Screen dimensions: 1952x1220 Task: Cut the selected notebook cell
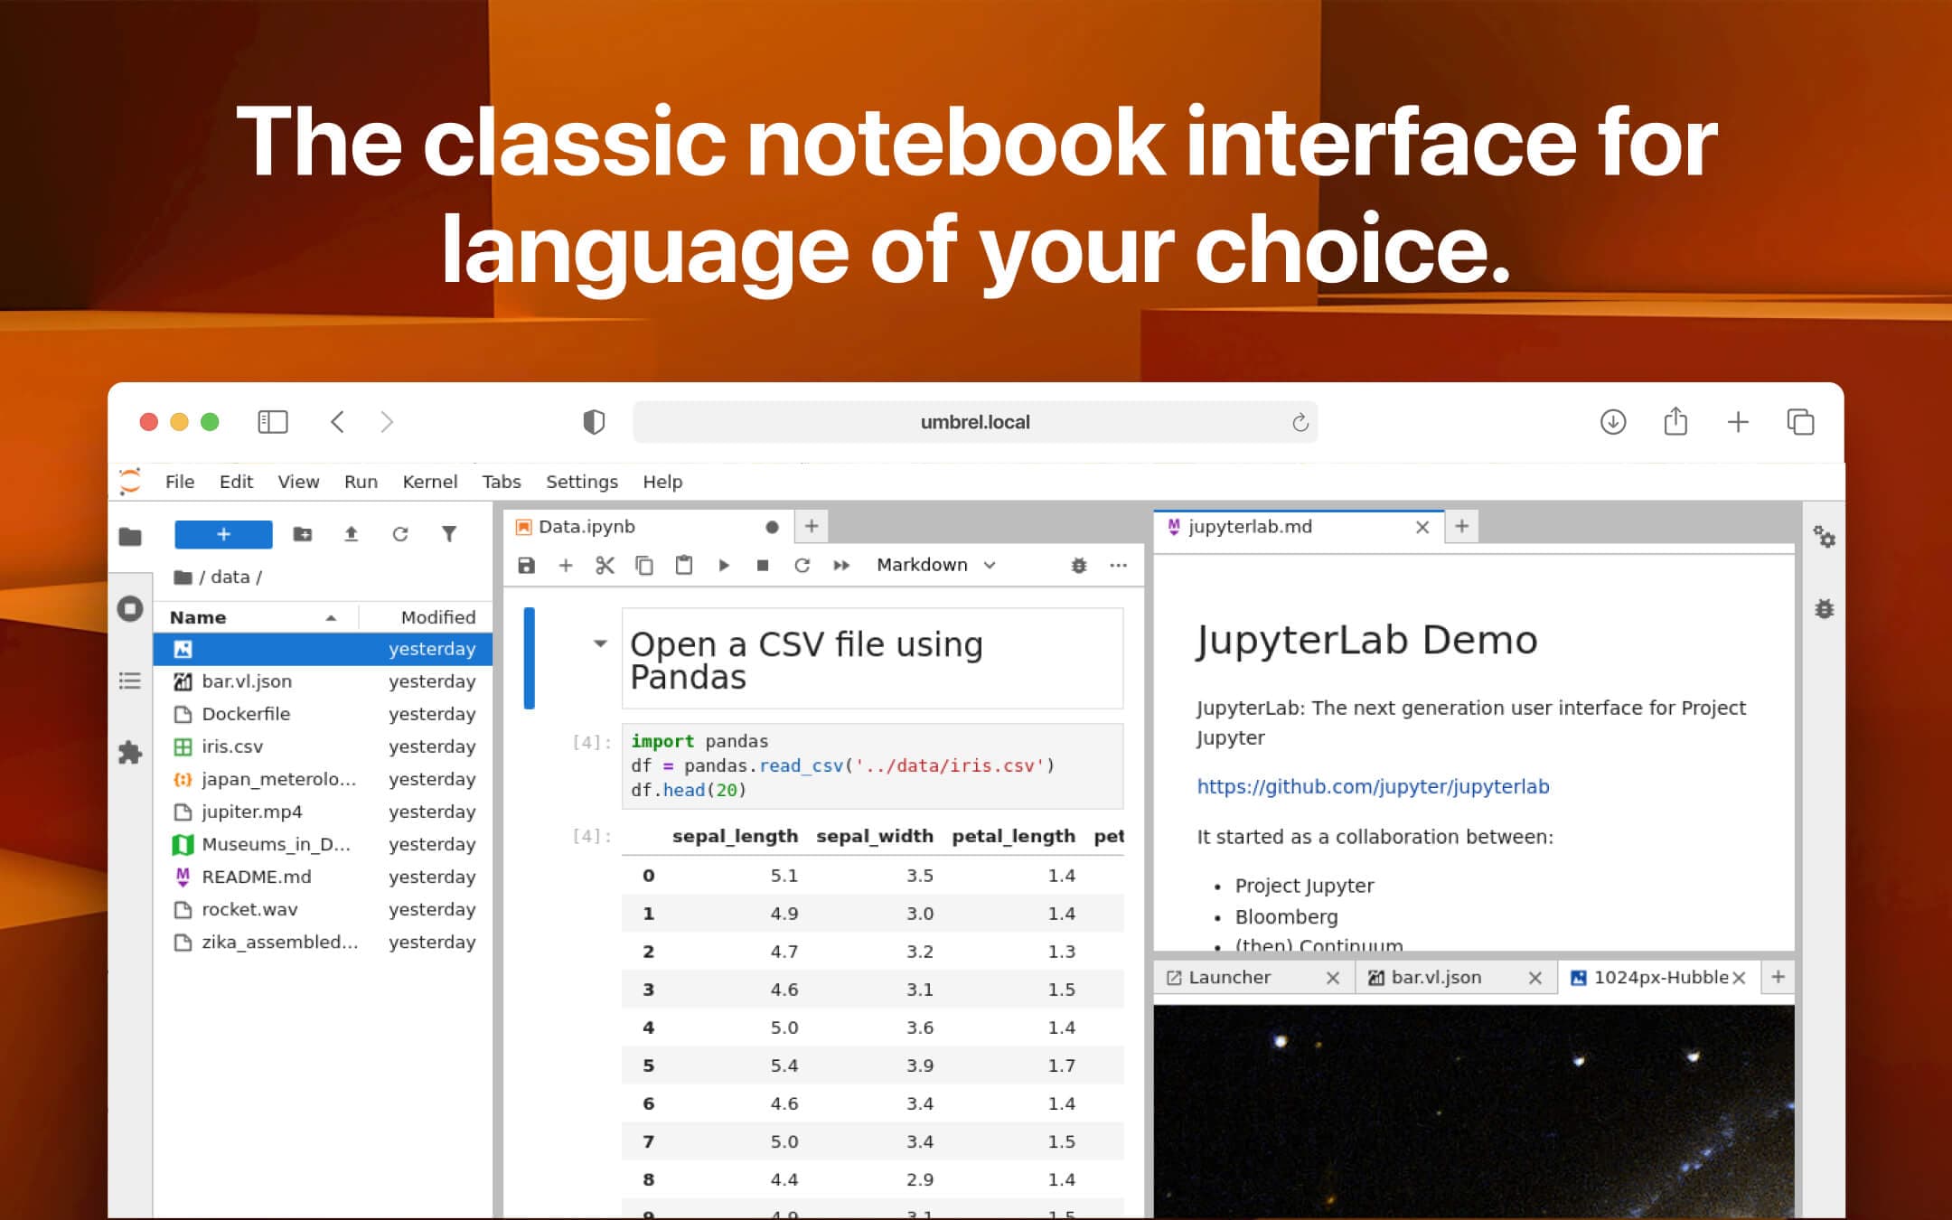click(605, 564)
